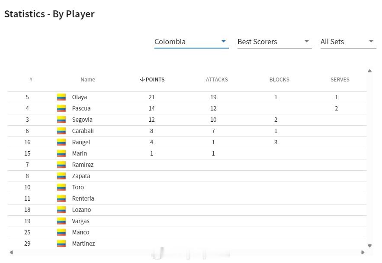
Task: Click the scroll-up arrow of the table
Action: tap(369, 71)
